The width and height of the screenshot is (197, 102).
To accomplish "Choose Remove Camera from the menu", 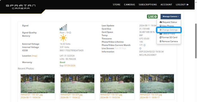I will pyautogui.click(x=169, y=41).
